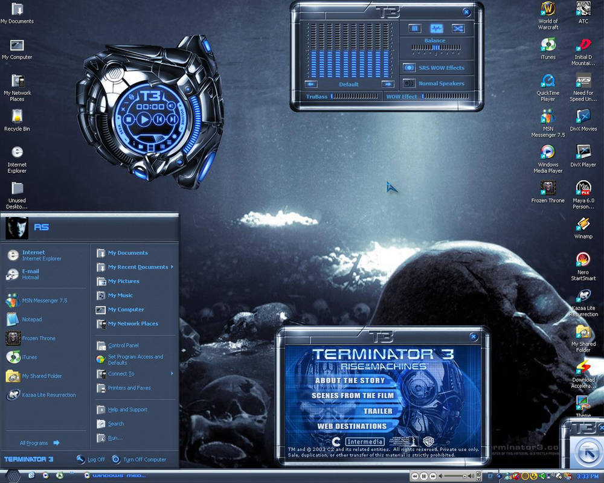
Task: Open Recycle Bin on desktop
Action: pyautogui.click(x=18, y=120)
